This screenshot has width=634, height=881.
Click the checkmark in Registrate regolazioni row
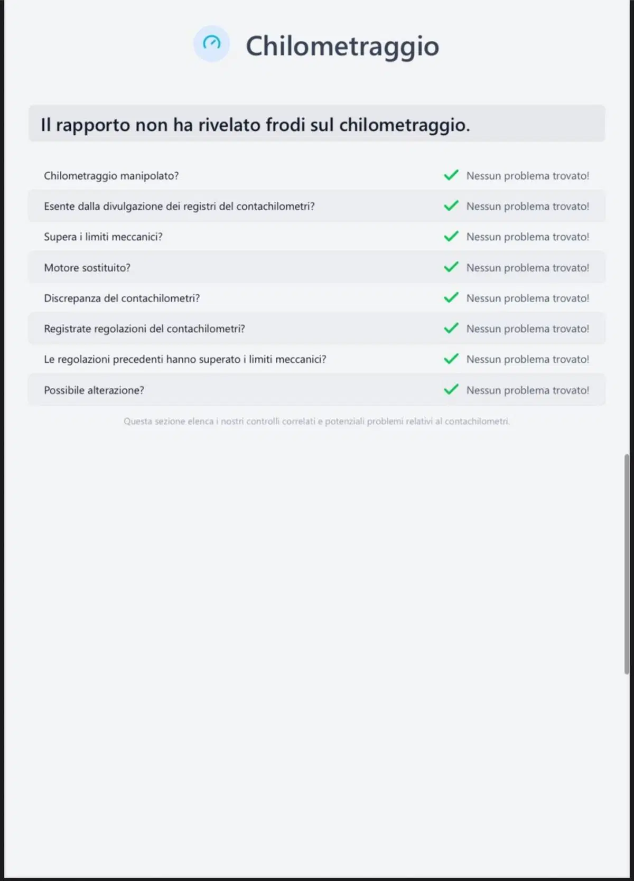[x=451, y=329]
